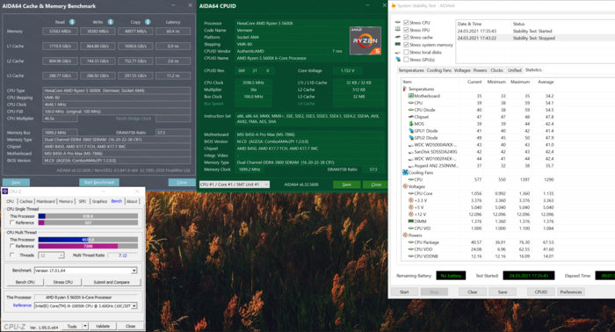615x332 pixels.
Task: Click the Temperatures group thermometer icon
Action: coord(405,89)
